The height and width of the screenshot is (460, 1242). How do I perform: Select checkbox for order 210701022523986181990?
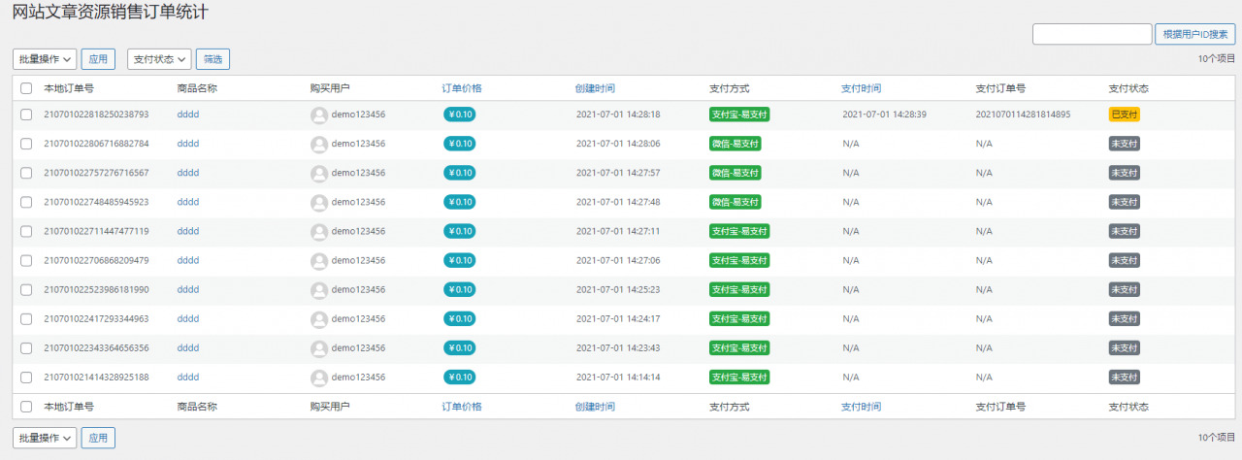coord(26,290)
